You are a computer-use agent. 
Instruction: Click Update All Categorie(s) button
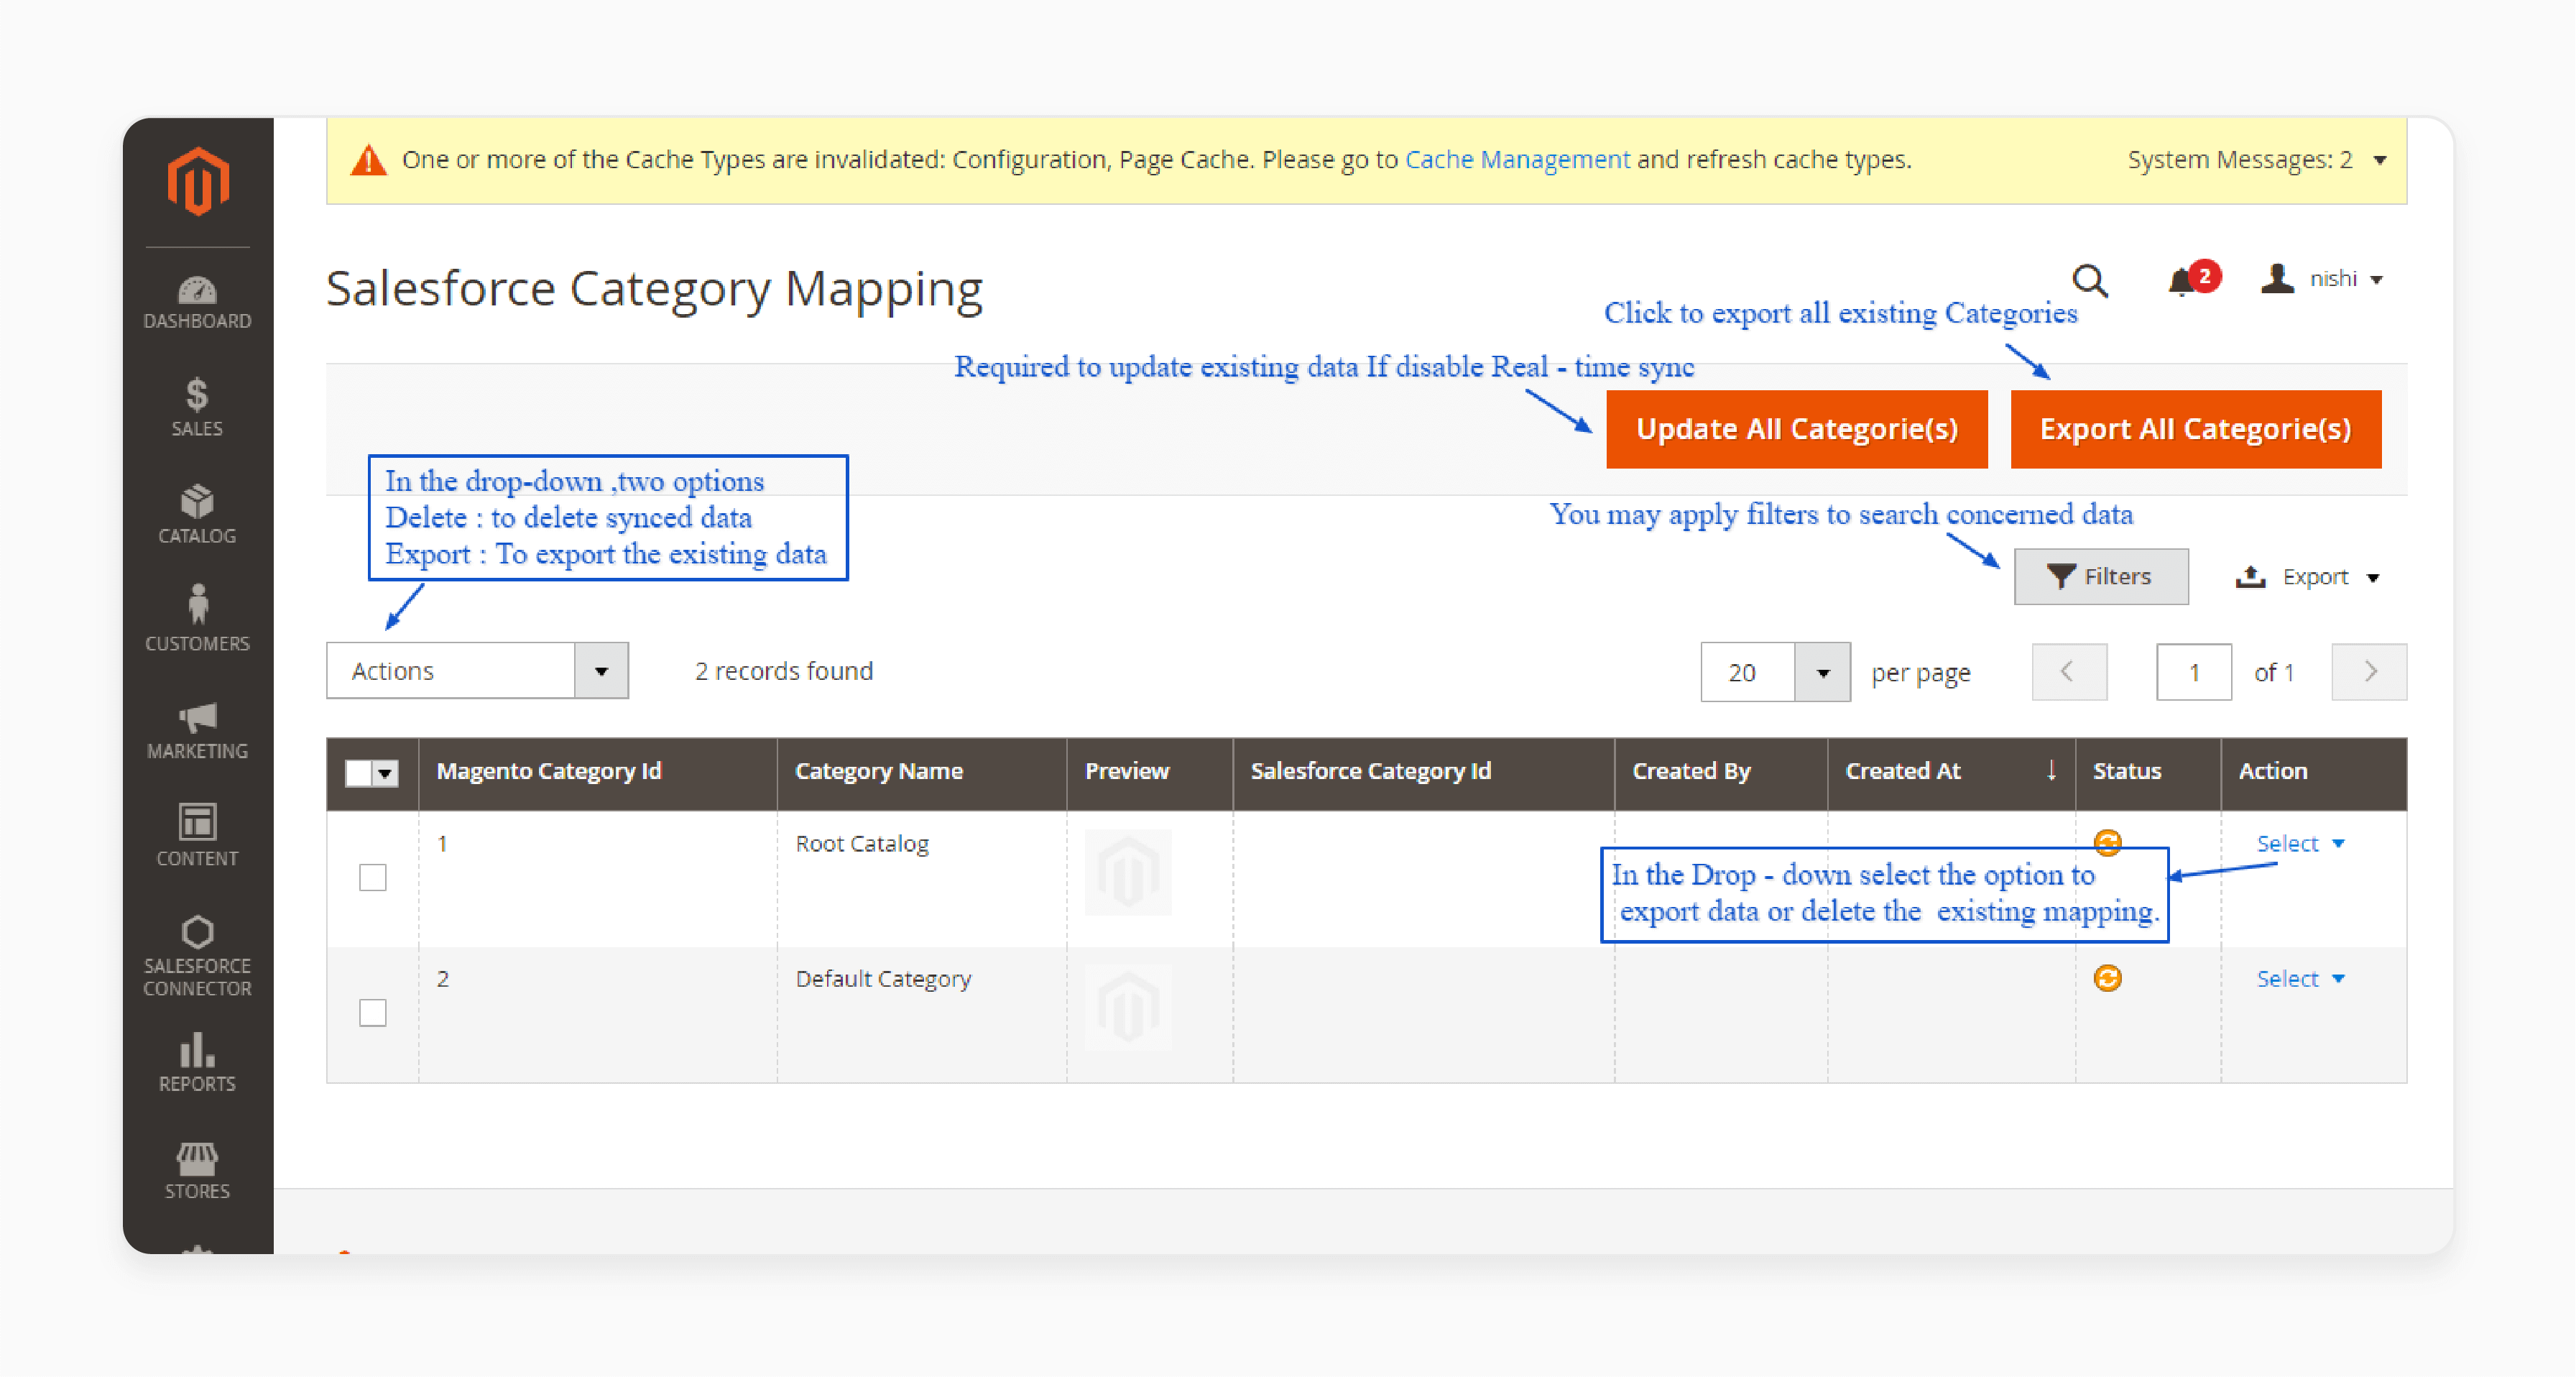click(x=1796, y=429)
